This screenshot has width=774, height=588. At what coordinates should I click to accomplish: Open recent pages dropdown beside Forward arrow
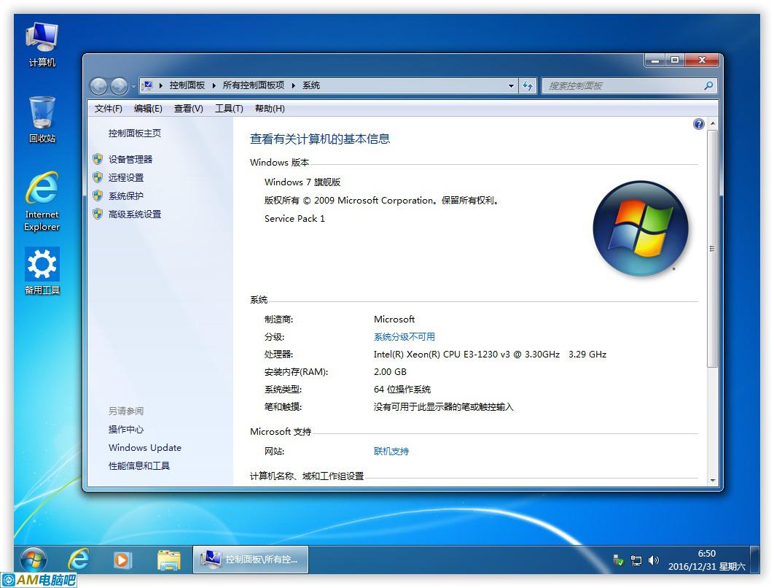[x=133, y=87]
